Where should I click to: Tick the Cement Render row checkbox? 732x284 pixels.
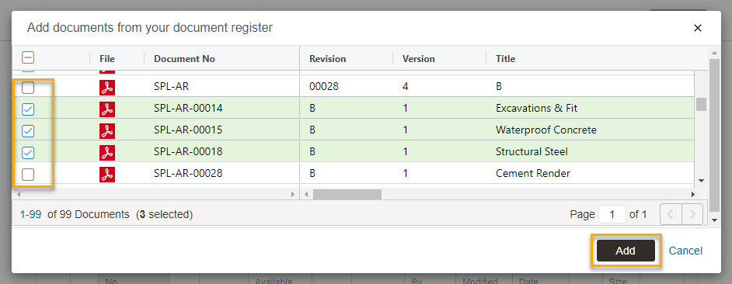28,175
